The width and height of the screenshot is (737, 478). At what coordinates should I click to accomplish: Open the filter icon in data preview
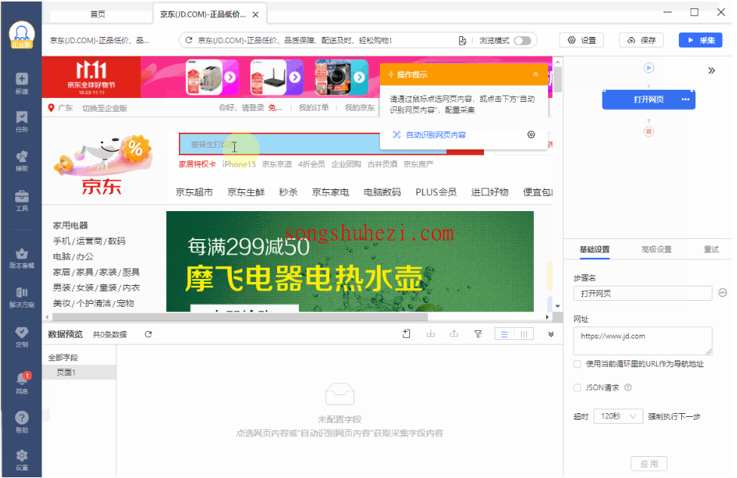coord(478,334)
